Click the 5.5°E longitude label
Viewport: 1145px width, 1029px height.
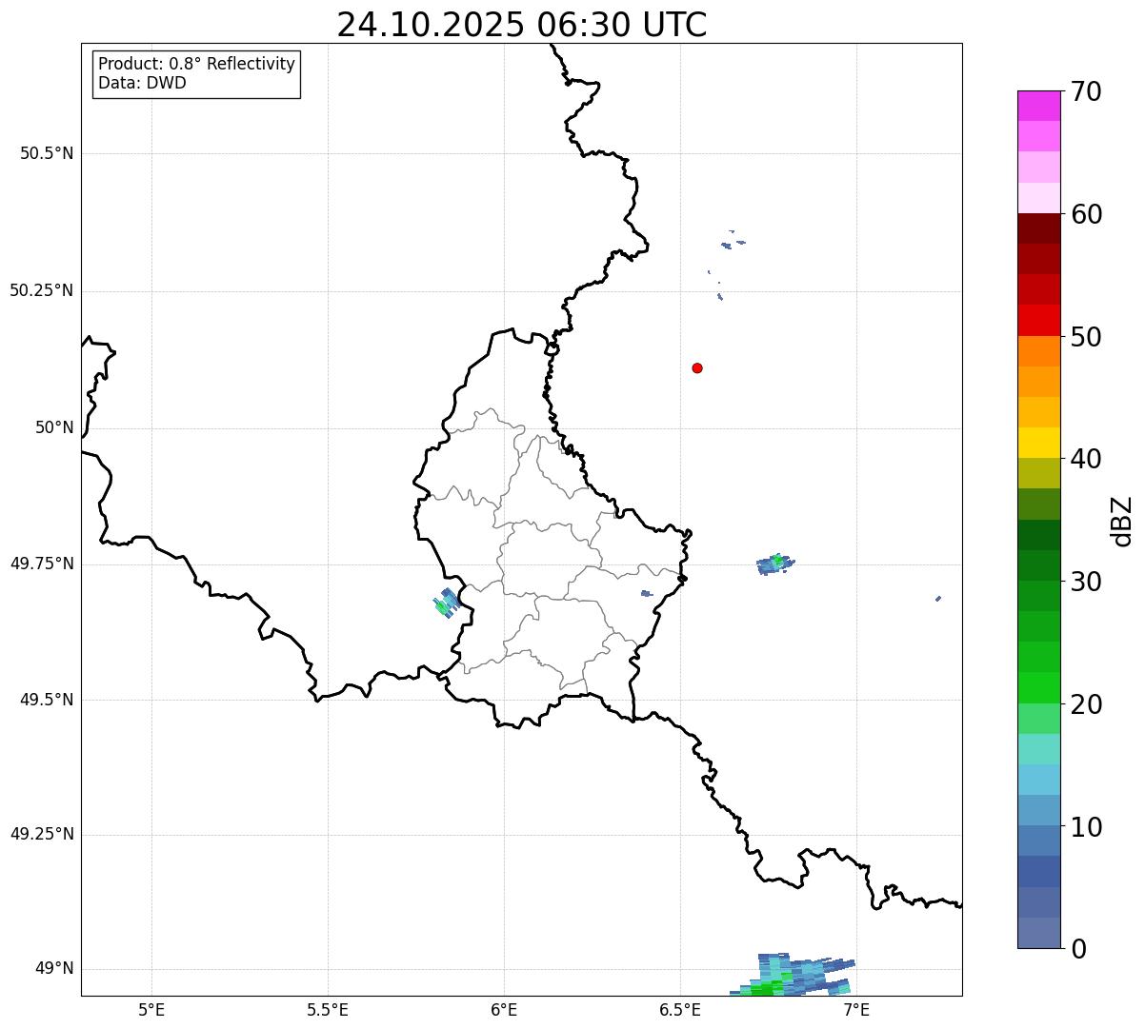[328, 1009]
